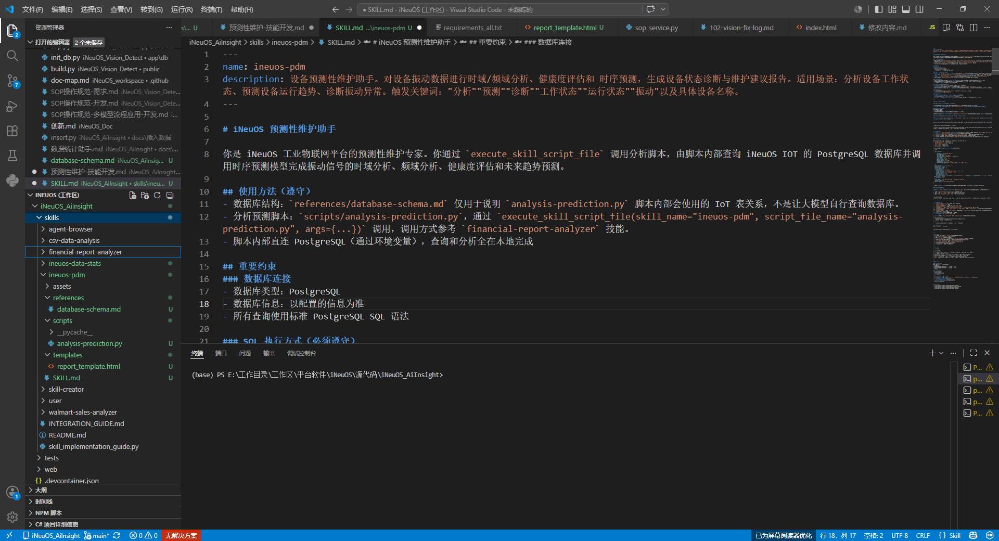
Task: Open the Testing flask view
Action: [x=12, y=156]
